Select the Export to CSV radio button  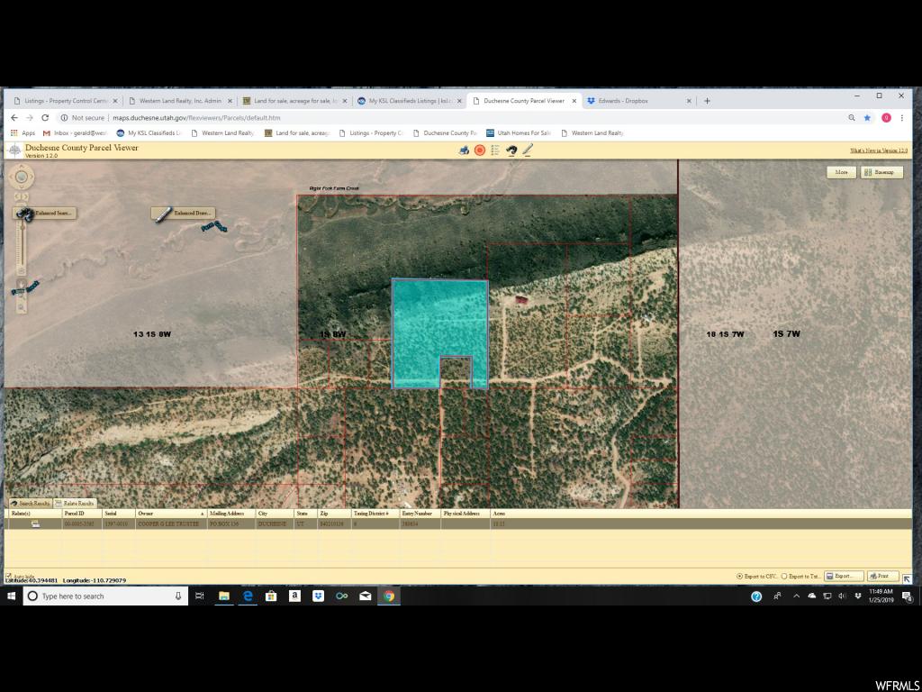click(739, 576)
